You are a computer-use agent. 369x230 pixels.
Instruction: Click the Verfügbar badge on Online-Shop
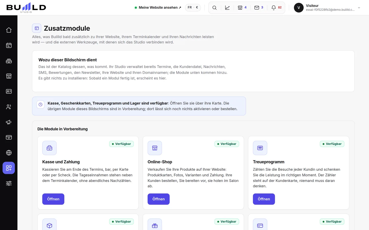(227, 144)
